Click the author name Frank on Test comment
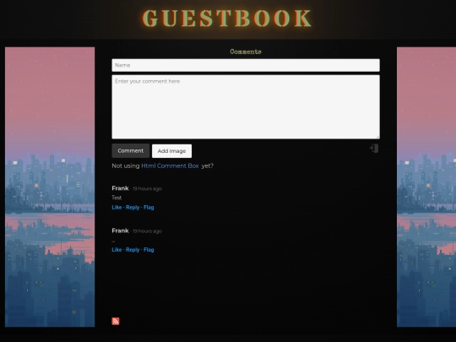Viewport: 456px width, 342px height. 120,188
